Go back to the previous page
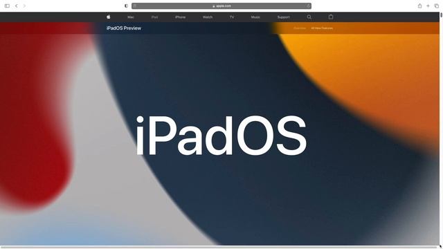 17,6
